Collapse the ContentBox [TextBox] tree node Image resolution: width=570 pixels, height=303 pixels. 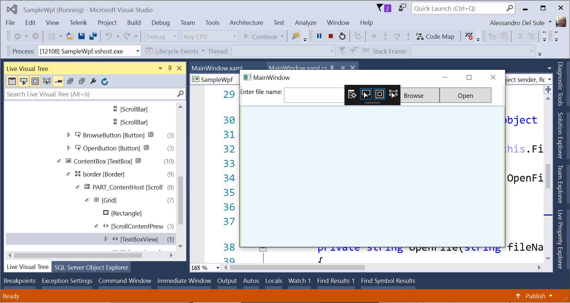click(59, 161)
